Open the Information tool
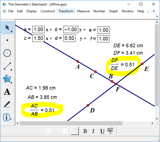This screenshot has height=142, width=160. pyautogui.click(x=7, y=117)
